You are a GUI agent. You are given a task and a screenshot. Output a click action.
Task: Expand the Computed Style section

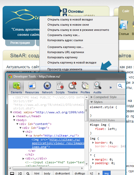(x=91, y=97)
